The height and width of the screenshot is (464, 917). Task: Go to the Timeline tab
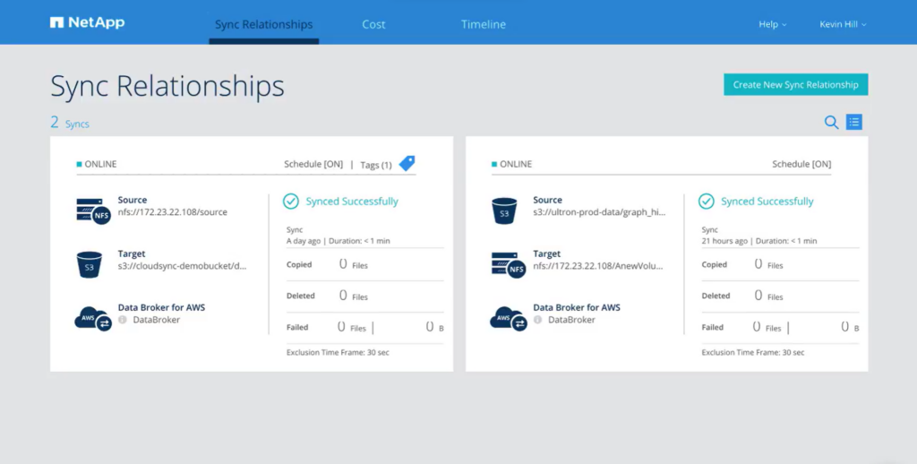tap(483, 24)
